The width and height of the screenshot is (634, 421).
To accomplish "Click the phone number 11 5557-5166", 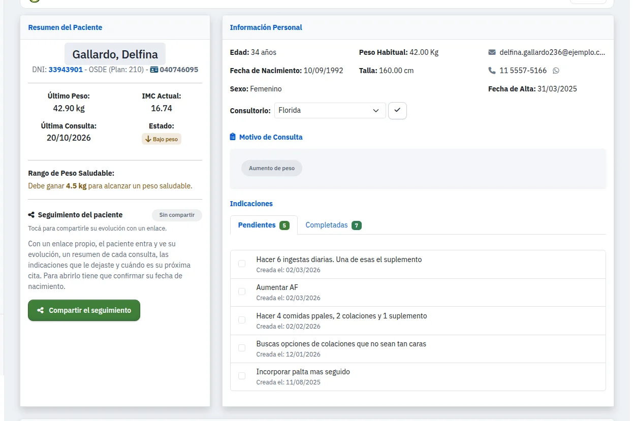I will pos(523,71).
